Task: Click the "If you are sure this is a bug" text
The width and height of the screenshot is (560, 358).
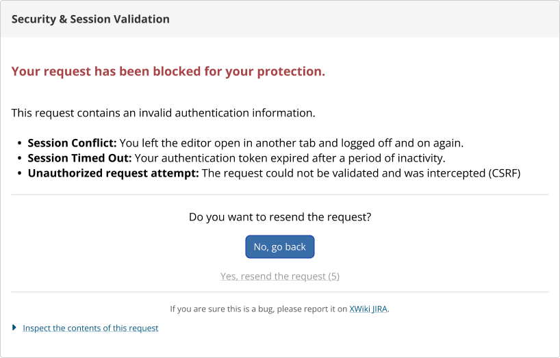Action: (221, 309)
